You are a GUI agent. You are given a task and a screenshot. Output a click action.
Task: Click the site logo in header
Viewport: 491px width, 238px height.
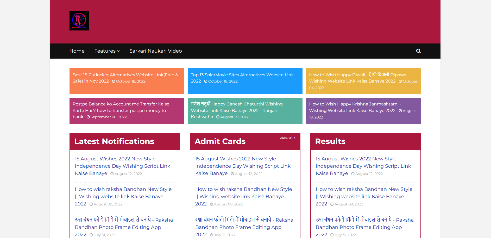pyautogui.click(x=79, y=21)
